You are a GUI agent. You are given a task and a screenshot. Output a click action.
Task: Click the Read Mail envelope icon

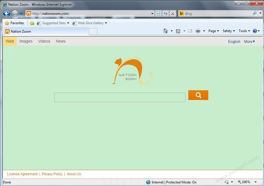(190, 31)
